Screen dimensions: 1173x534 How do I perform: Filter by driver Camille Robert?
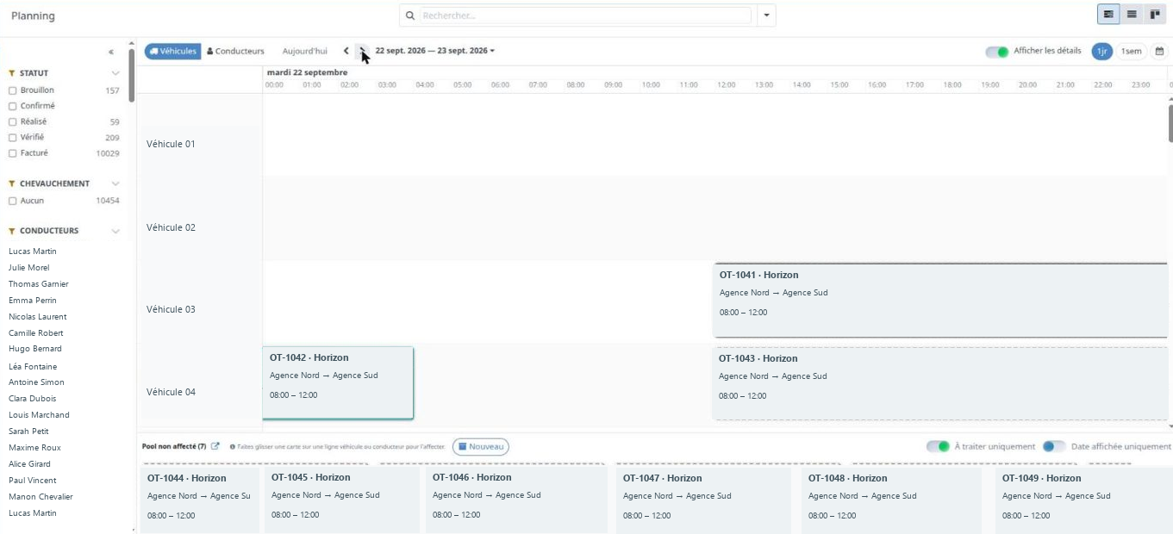36,333
